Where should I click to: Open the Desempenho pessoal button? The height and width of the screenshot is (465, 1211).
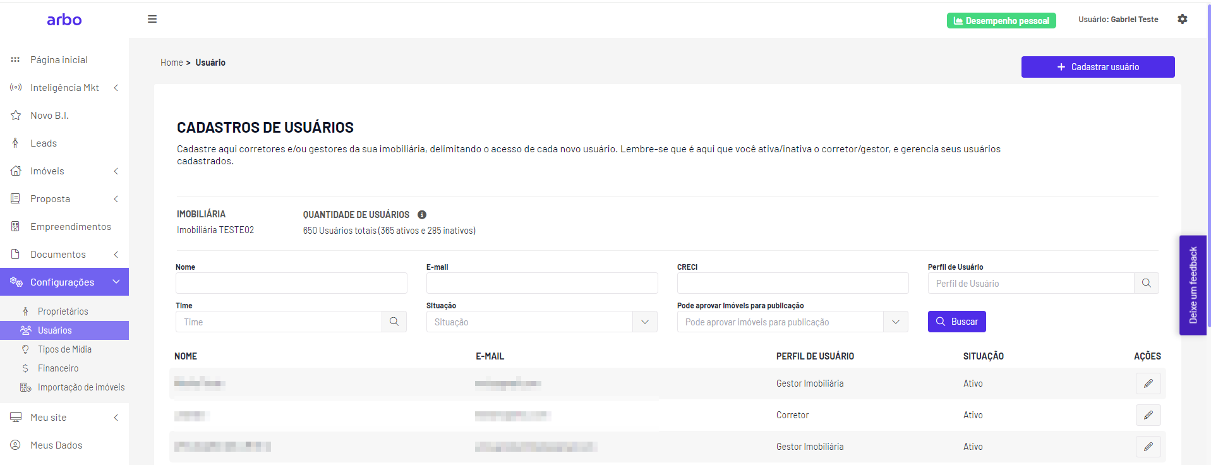pyautogui.click(x=1001, y=21)
